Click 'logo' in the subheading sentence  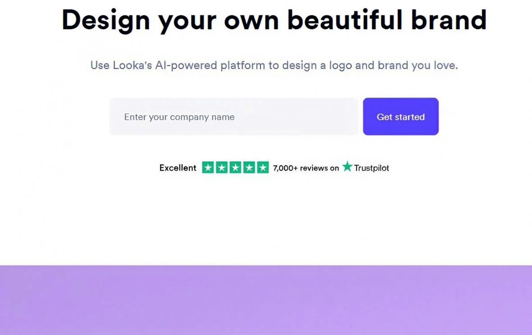(340, 66)
